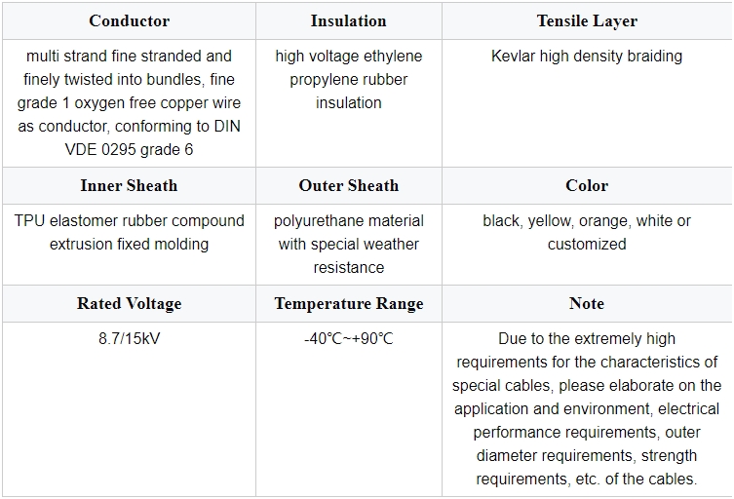Click the conductor description mentioning DIN VDE 0295

[x=130, y=103]
